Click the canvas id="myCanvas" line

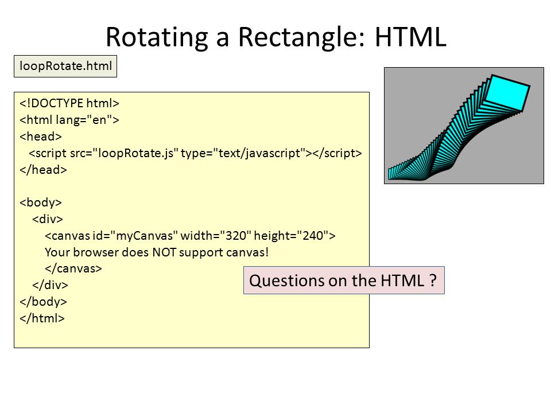click(x=190, y=235)
